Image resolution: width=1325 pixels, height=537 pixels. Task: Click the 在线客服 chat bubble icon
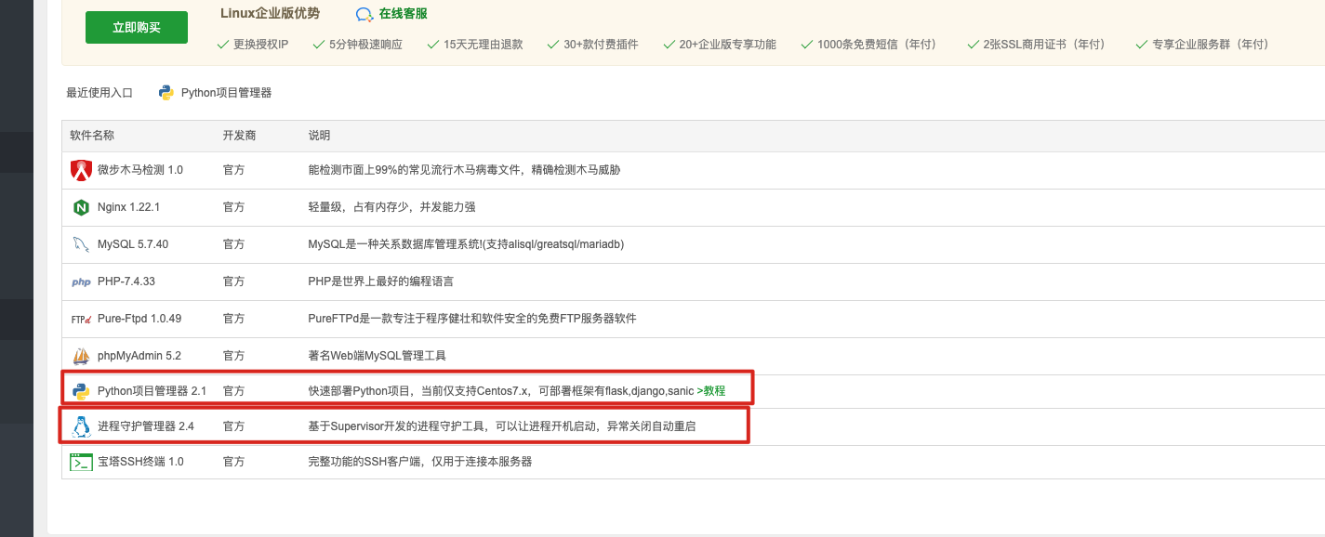(x=364, y=14)
